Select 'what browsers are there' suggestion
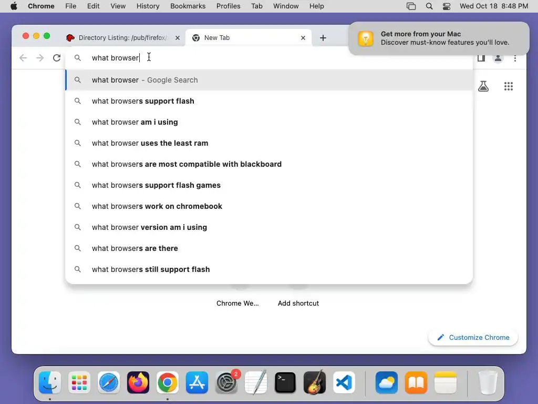Screen dimensions: 538x404 (x=269, y=248)
